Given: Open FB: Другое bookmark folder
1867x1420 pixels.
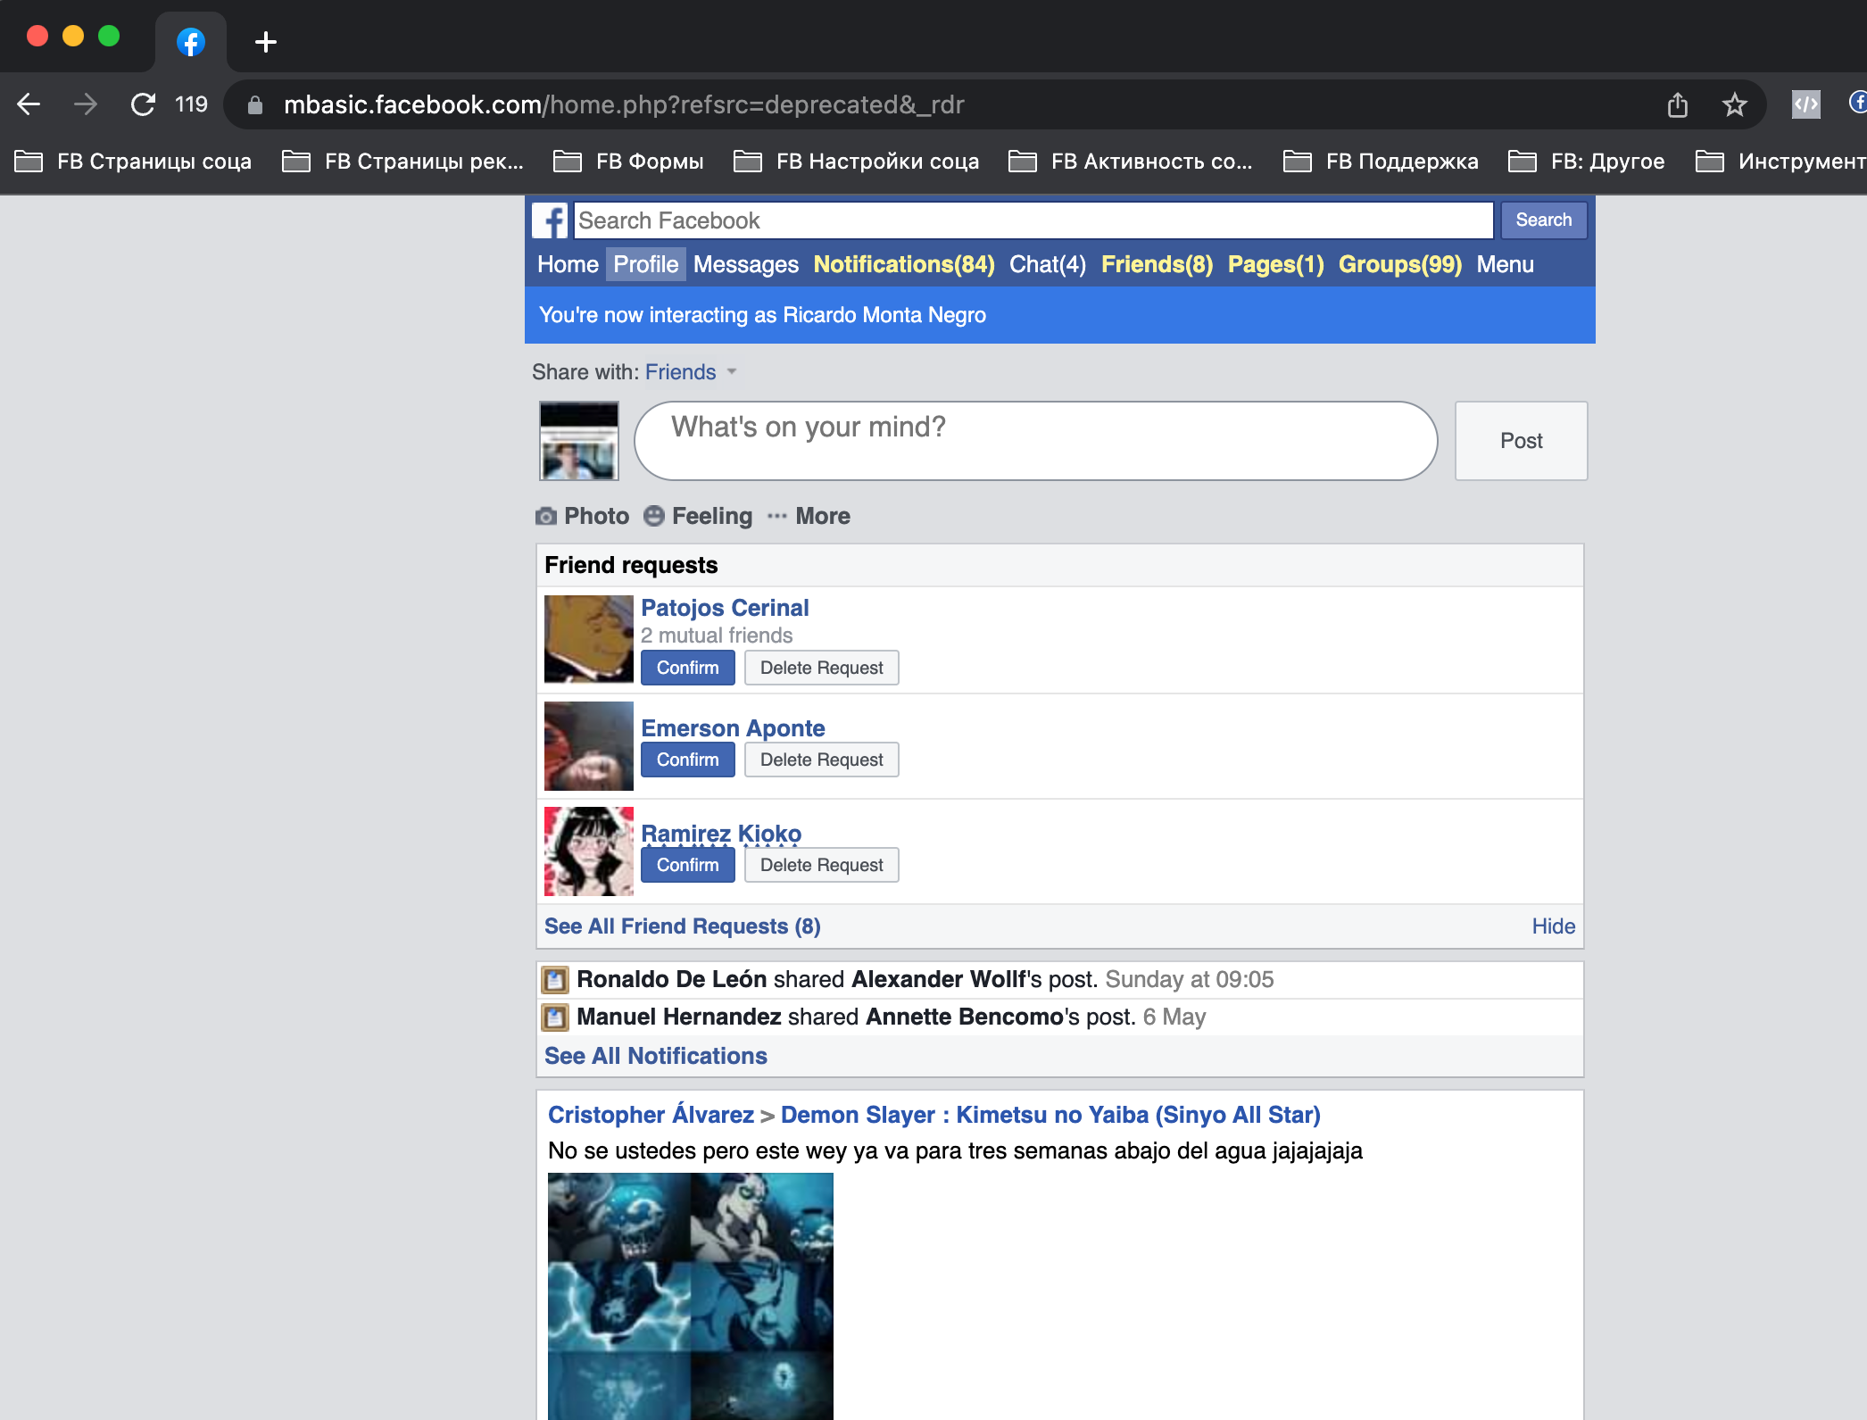Looking at the screenshot, I should (1587, 162).
